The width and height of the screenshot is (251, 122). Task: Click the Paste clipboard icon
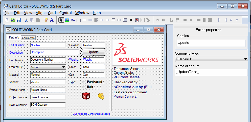tap(38, 20)
